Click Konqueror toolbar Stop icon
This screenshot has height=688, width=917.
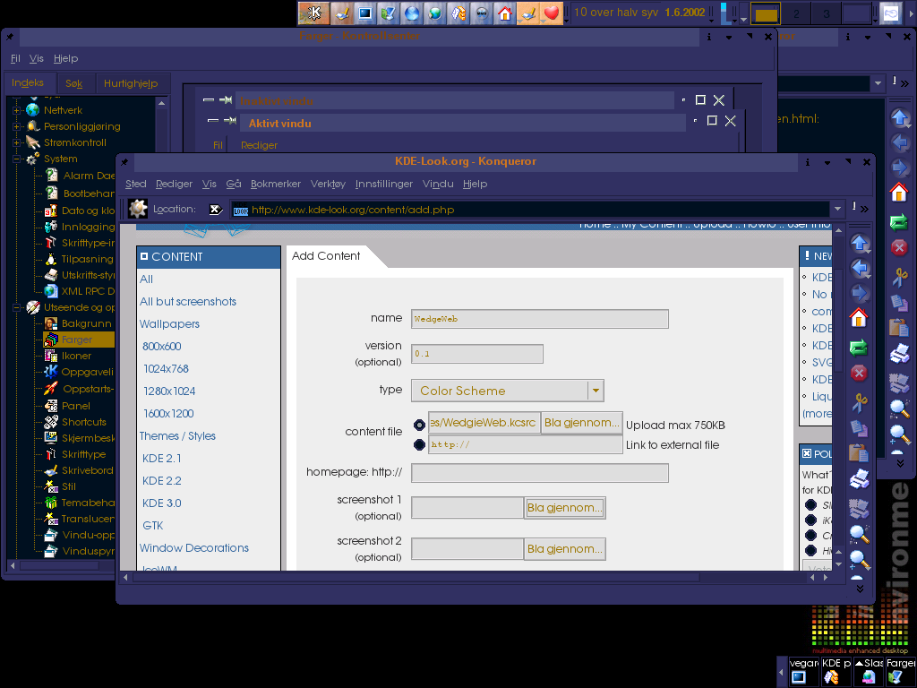coord(859,374)
